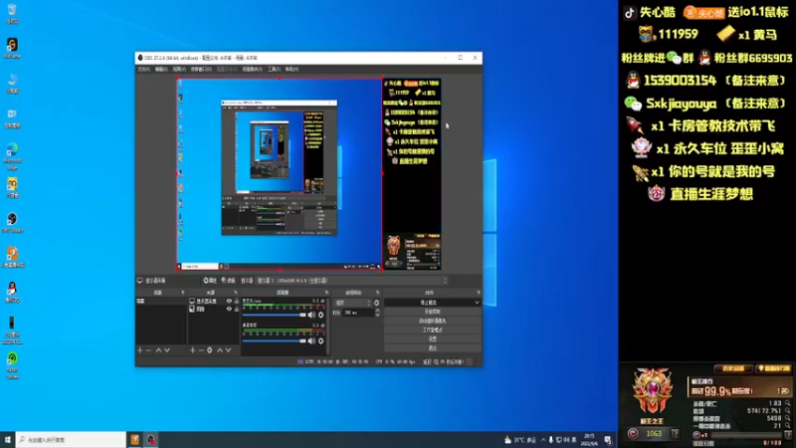Open Properties for selected source in toolbar

pos(210,281)
